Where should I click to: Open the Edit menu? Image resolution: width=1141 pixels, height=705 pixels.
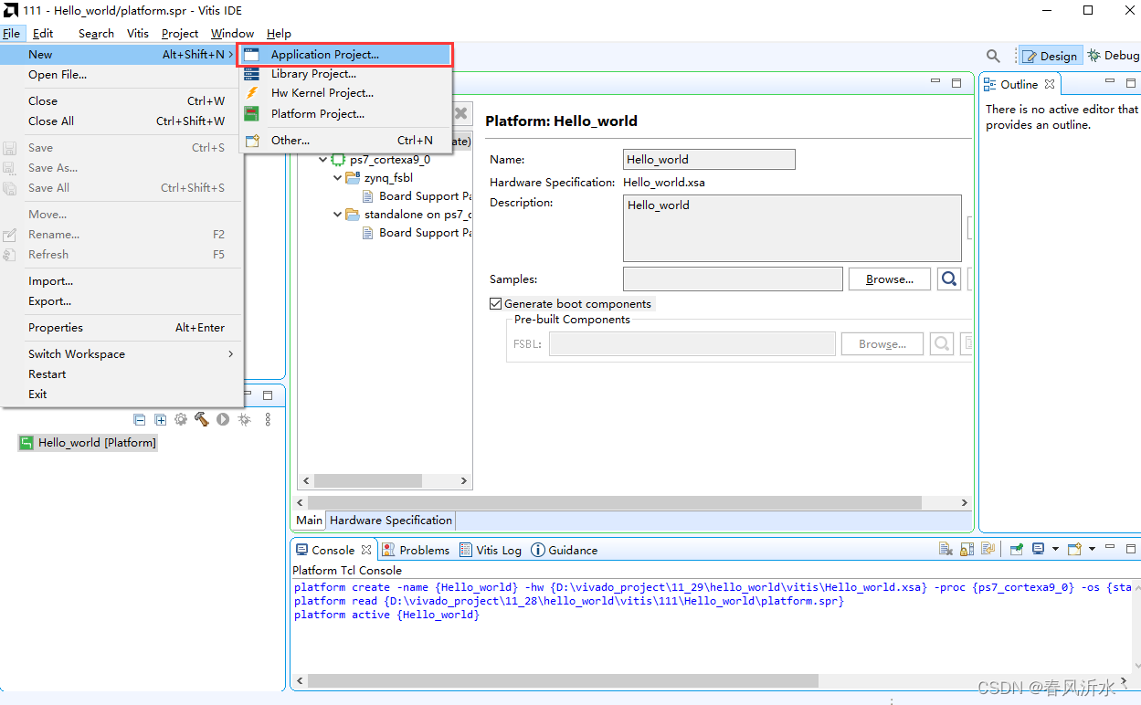pyautogui.click(x=43, y=34)
